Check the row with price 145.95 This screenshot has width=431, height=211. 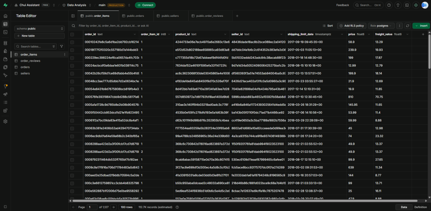point(72,105)
